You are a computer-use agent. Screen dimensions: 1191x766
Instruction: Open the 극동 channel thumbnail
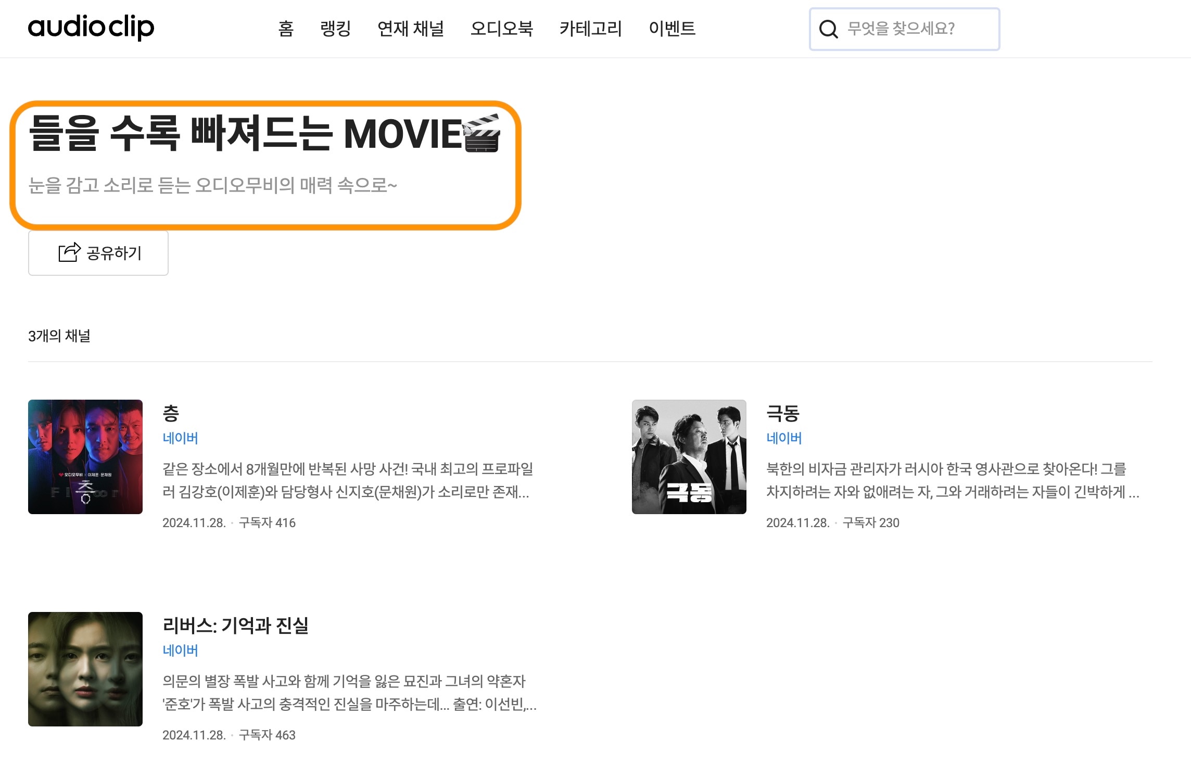click(689, 457)
